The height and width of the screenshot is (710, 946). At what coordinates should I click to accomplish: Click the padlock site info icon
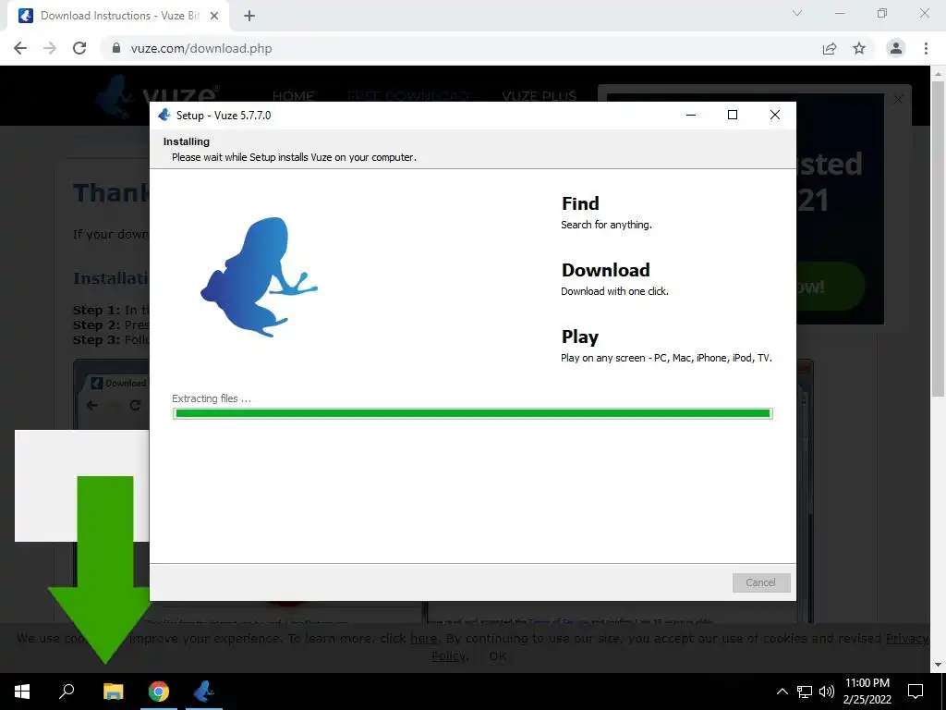click(116, 48)
